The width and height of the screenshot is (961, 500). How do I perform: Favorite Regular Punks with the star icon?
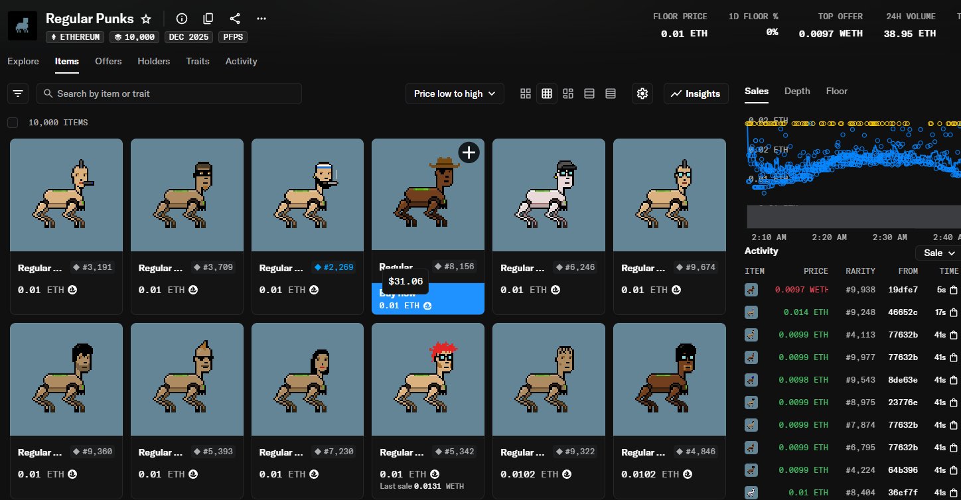tap(146, 19)
